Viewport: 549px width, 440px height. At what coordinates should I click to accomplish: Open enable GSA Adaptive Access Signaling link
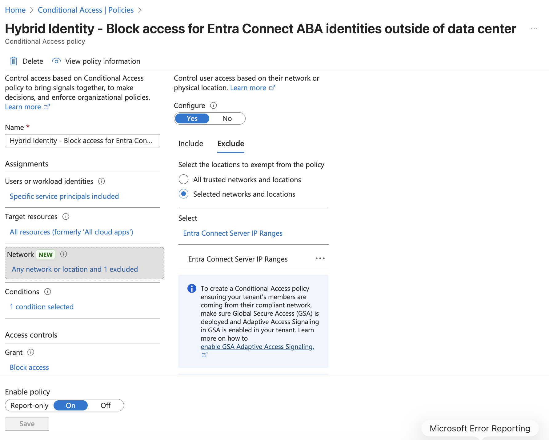(257, 347)
